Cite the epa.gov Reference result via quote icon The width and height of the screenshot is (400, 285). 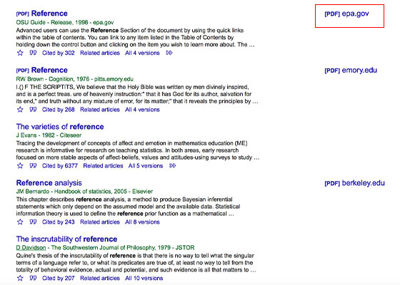tap(33, 53)
